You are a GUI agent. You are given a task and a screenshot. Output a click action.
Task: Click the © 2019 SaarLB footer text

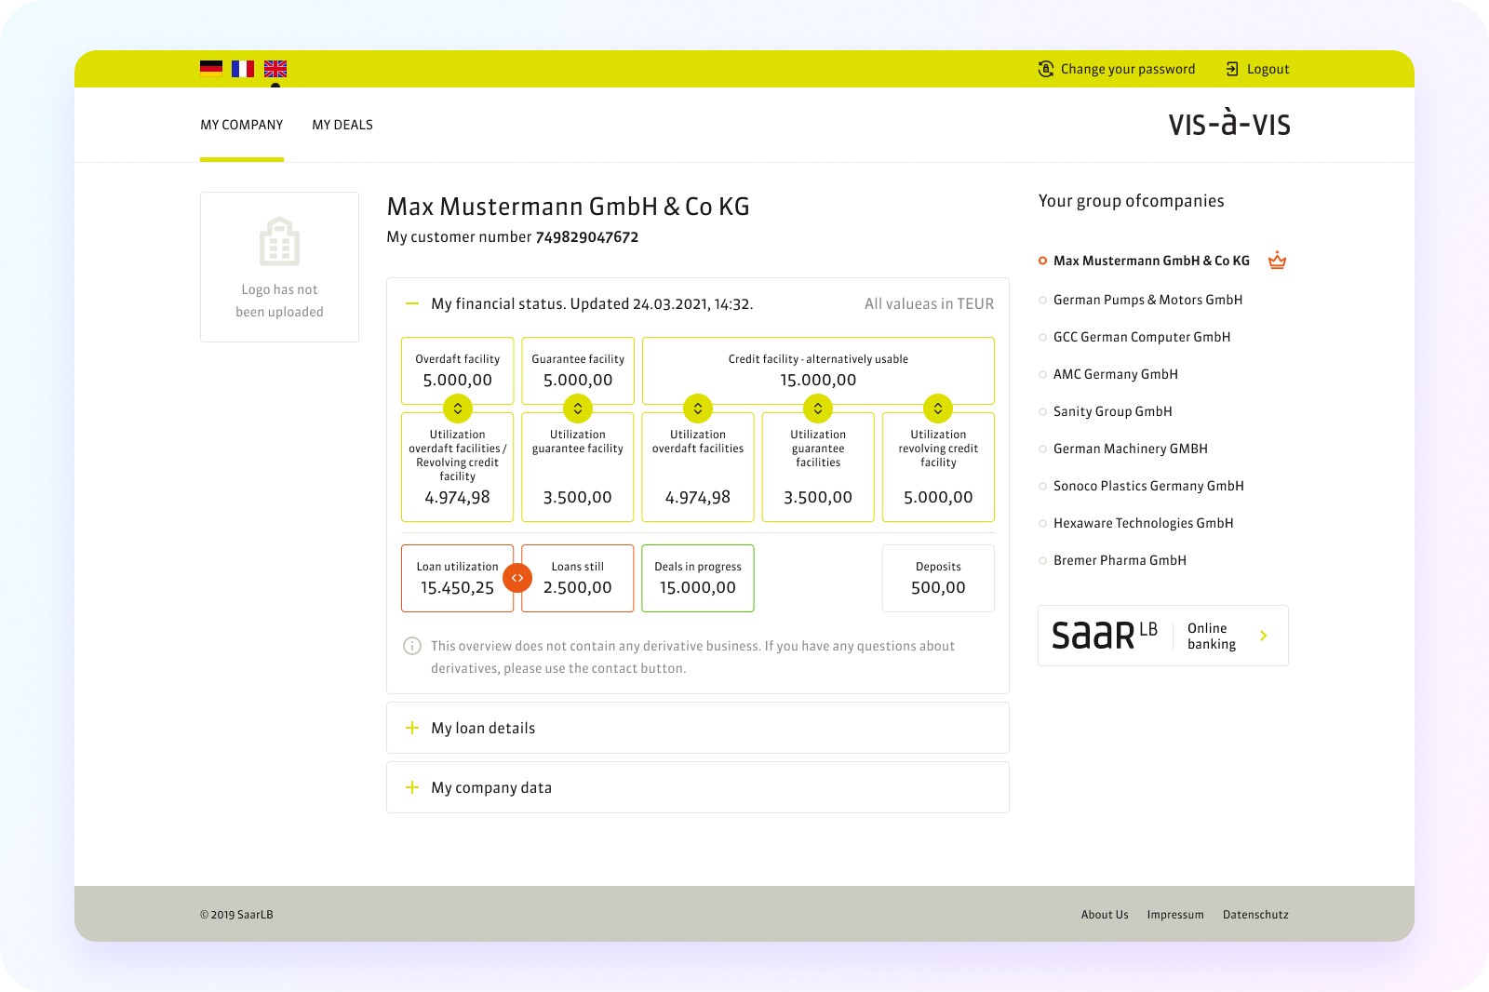click(236, 915)
